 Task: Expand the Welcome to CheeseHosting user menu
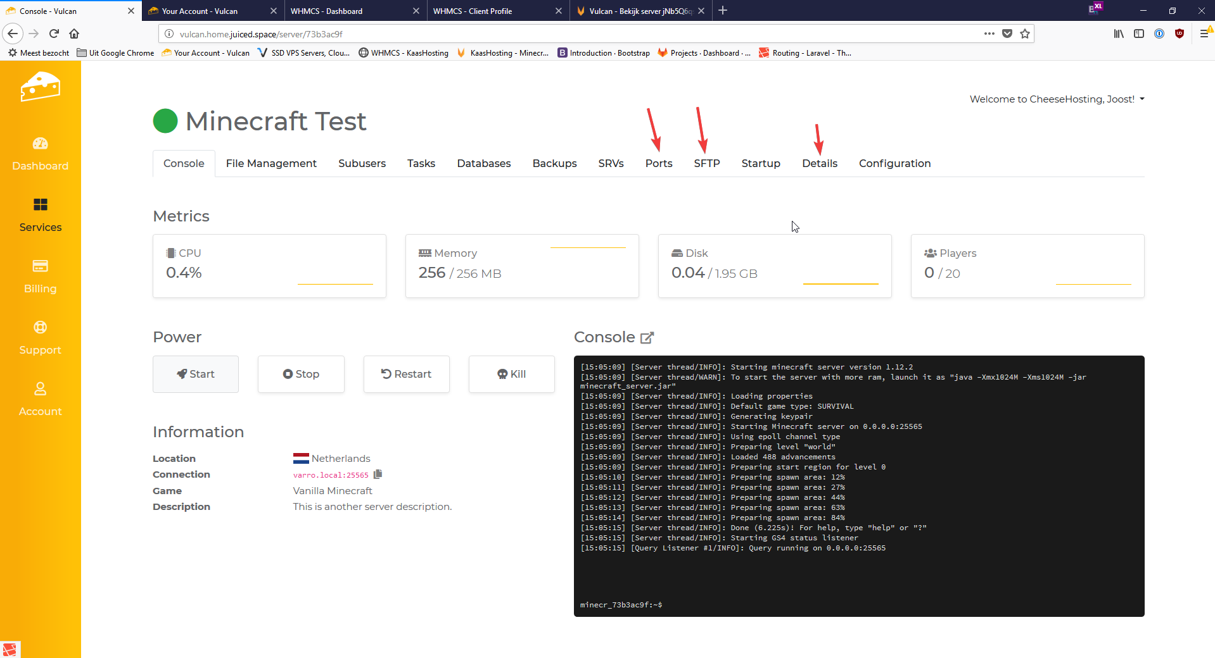[1057, 99]
